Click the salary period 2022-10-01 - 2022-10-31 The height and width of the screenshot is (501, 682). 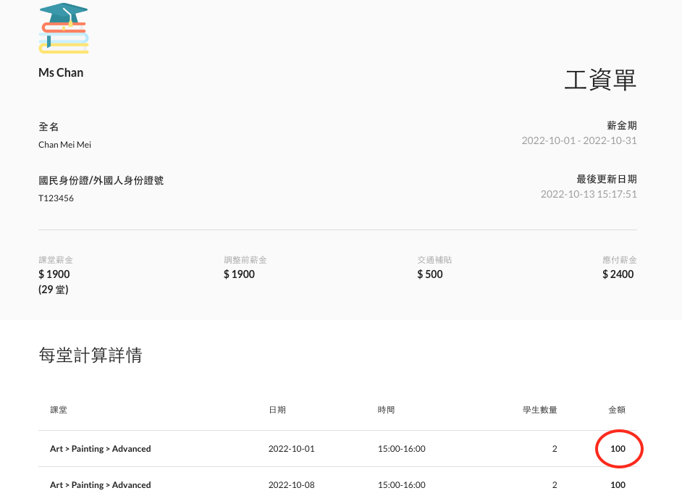[579, 140]
